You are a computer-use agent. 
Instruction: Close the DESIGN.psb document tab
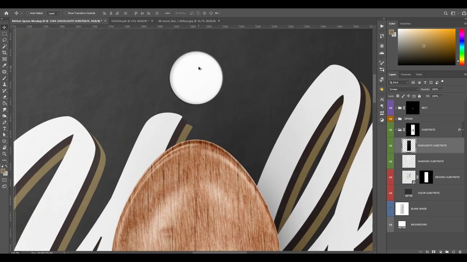pos(152,21)
